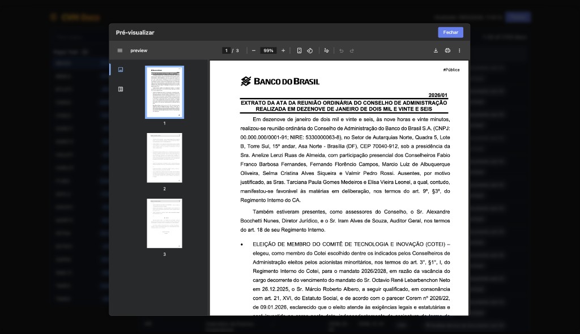The height and width of the screenshot is (334, 580).
Task: Select the freehand drawing annotation tool
Action: point(326,50)
